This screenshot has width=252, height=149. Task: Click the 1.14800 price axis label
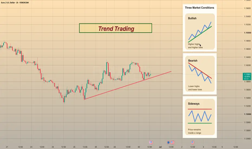coord(247,41)
